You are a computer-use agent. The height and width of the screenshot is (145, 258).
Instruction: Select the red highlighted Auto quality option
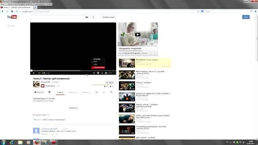pos(98,68)
